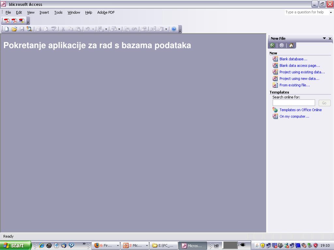
Task: Click the task pane Home icon
Action: coord(291,45)
